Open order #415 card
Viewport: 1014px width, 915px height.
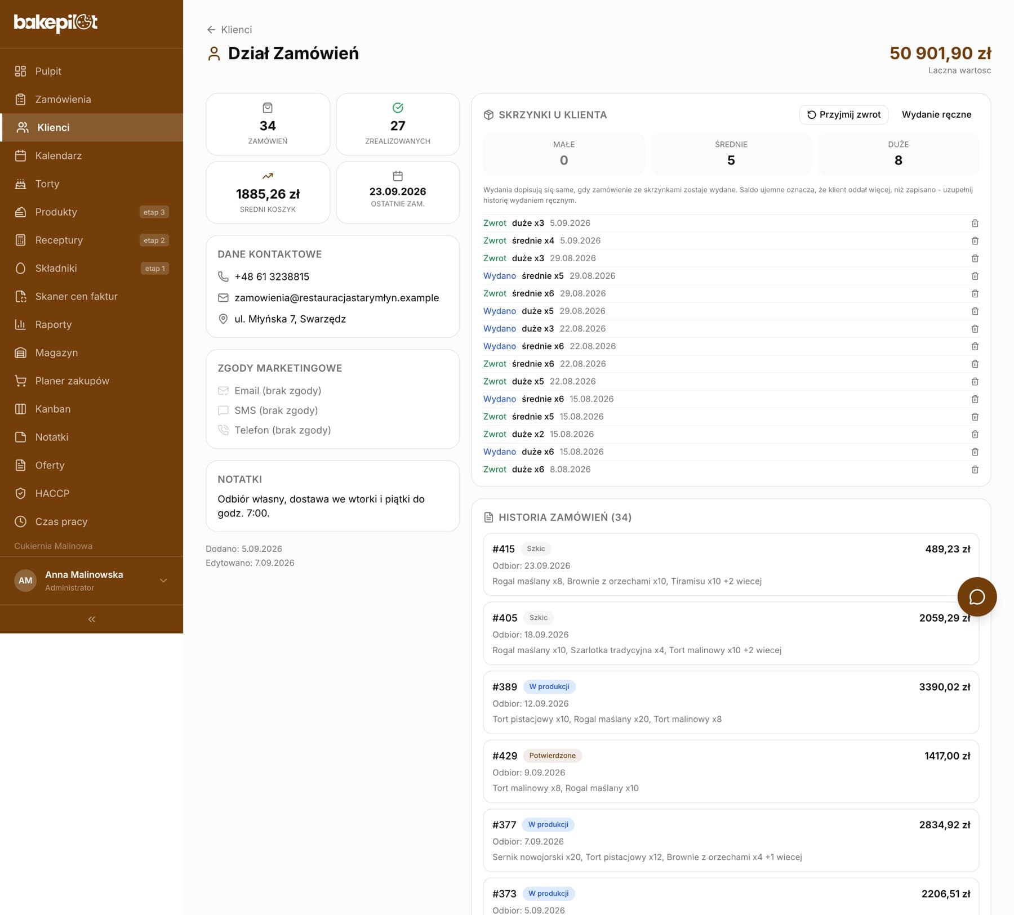click(x=731, y=564)
